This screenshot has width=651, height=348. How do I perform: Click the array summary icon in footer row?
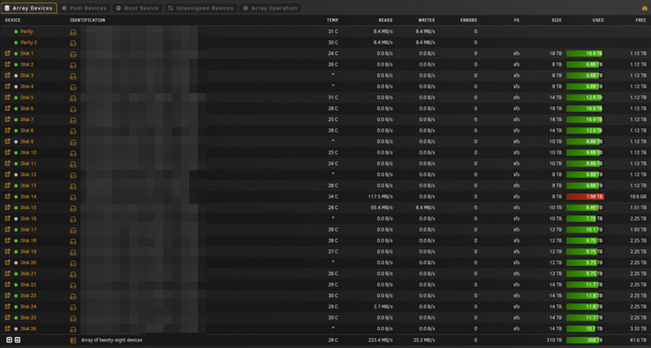click(73, 340)
